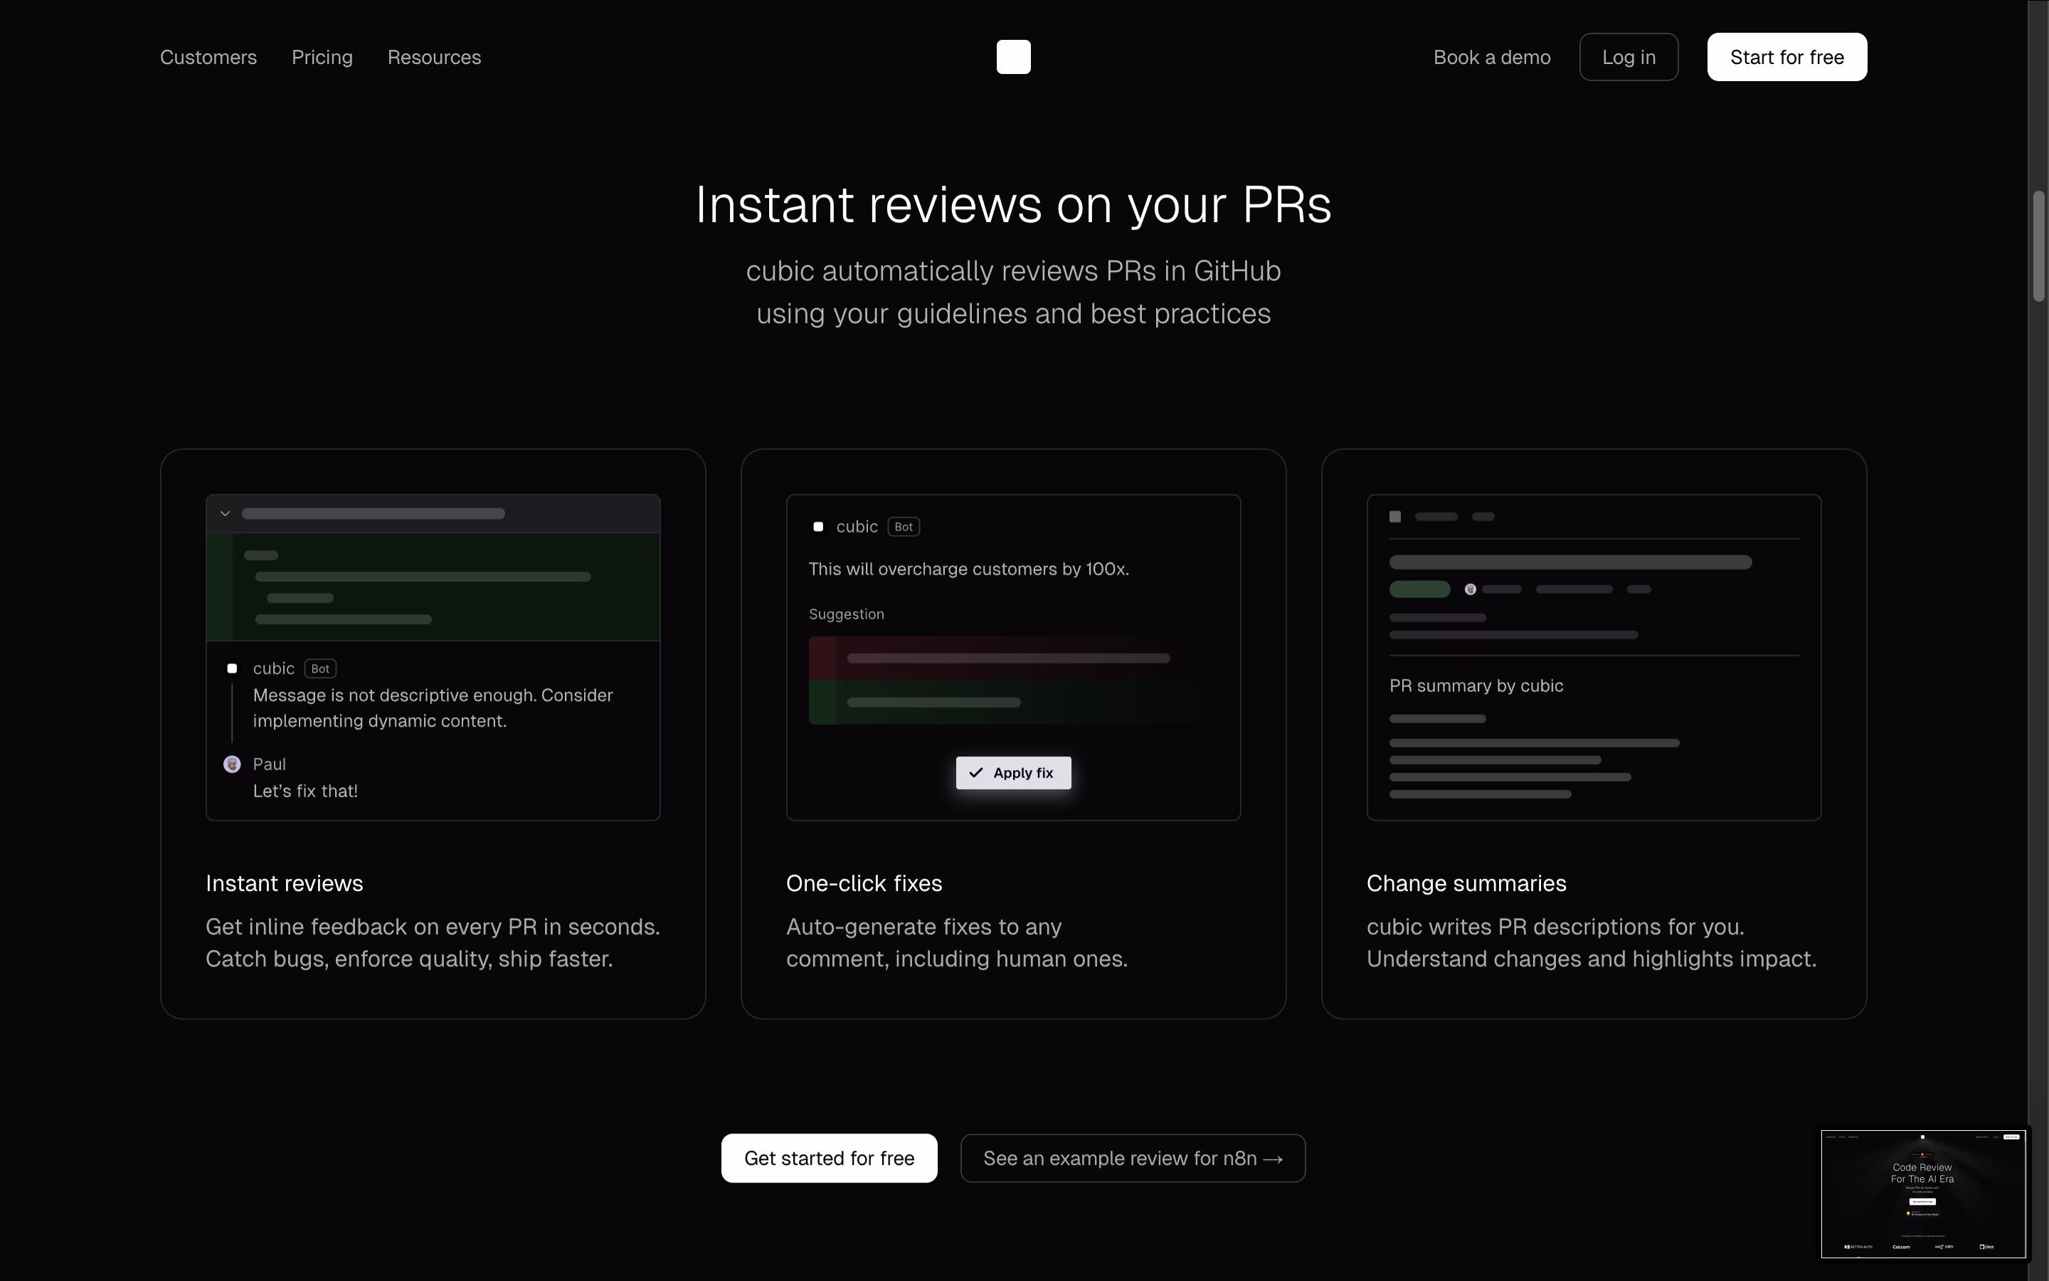2049x1281 pixels.
Task: Click the name Paul in comment thread
Action: pyautogui.click(x=269, y=764)
